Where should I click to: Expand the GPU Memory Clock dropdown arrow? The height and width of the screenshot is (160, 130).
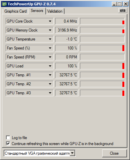50,30
